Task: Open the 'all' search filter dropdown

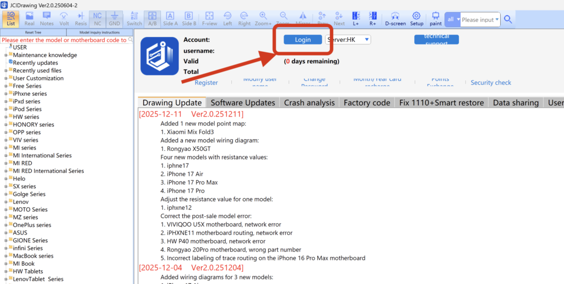Action: click(452, 19)
